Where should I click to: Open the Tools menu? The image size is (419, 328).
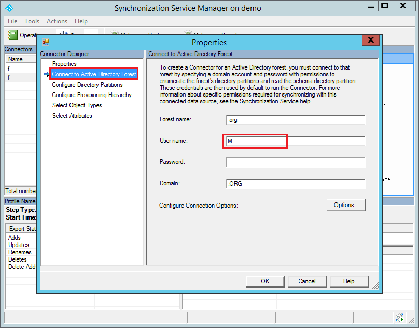click(x=32, y=21)
